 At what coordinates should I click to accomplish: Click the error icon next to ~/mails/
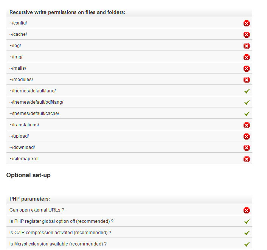(x=247, y=69)
